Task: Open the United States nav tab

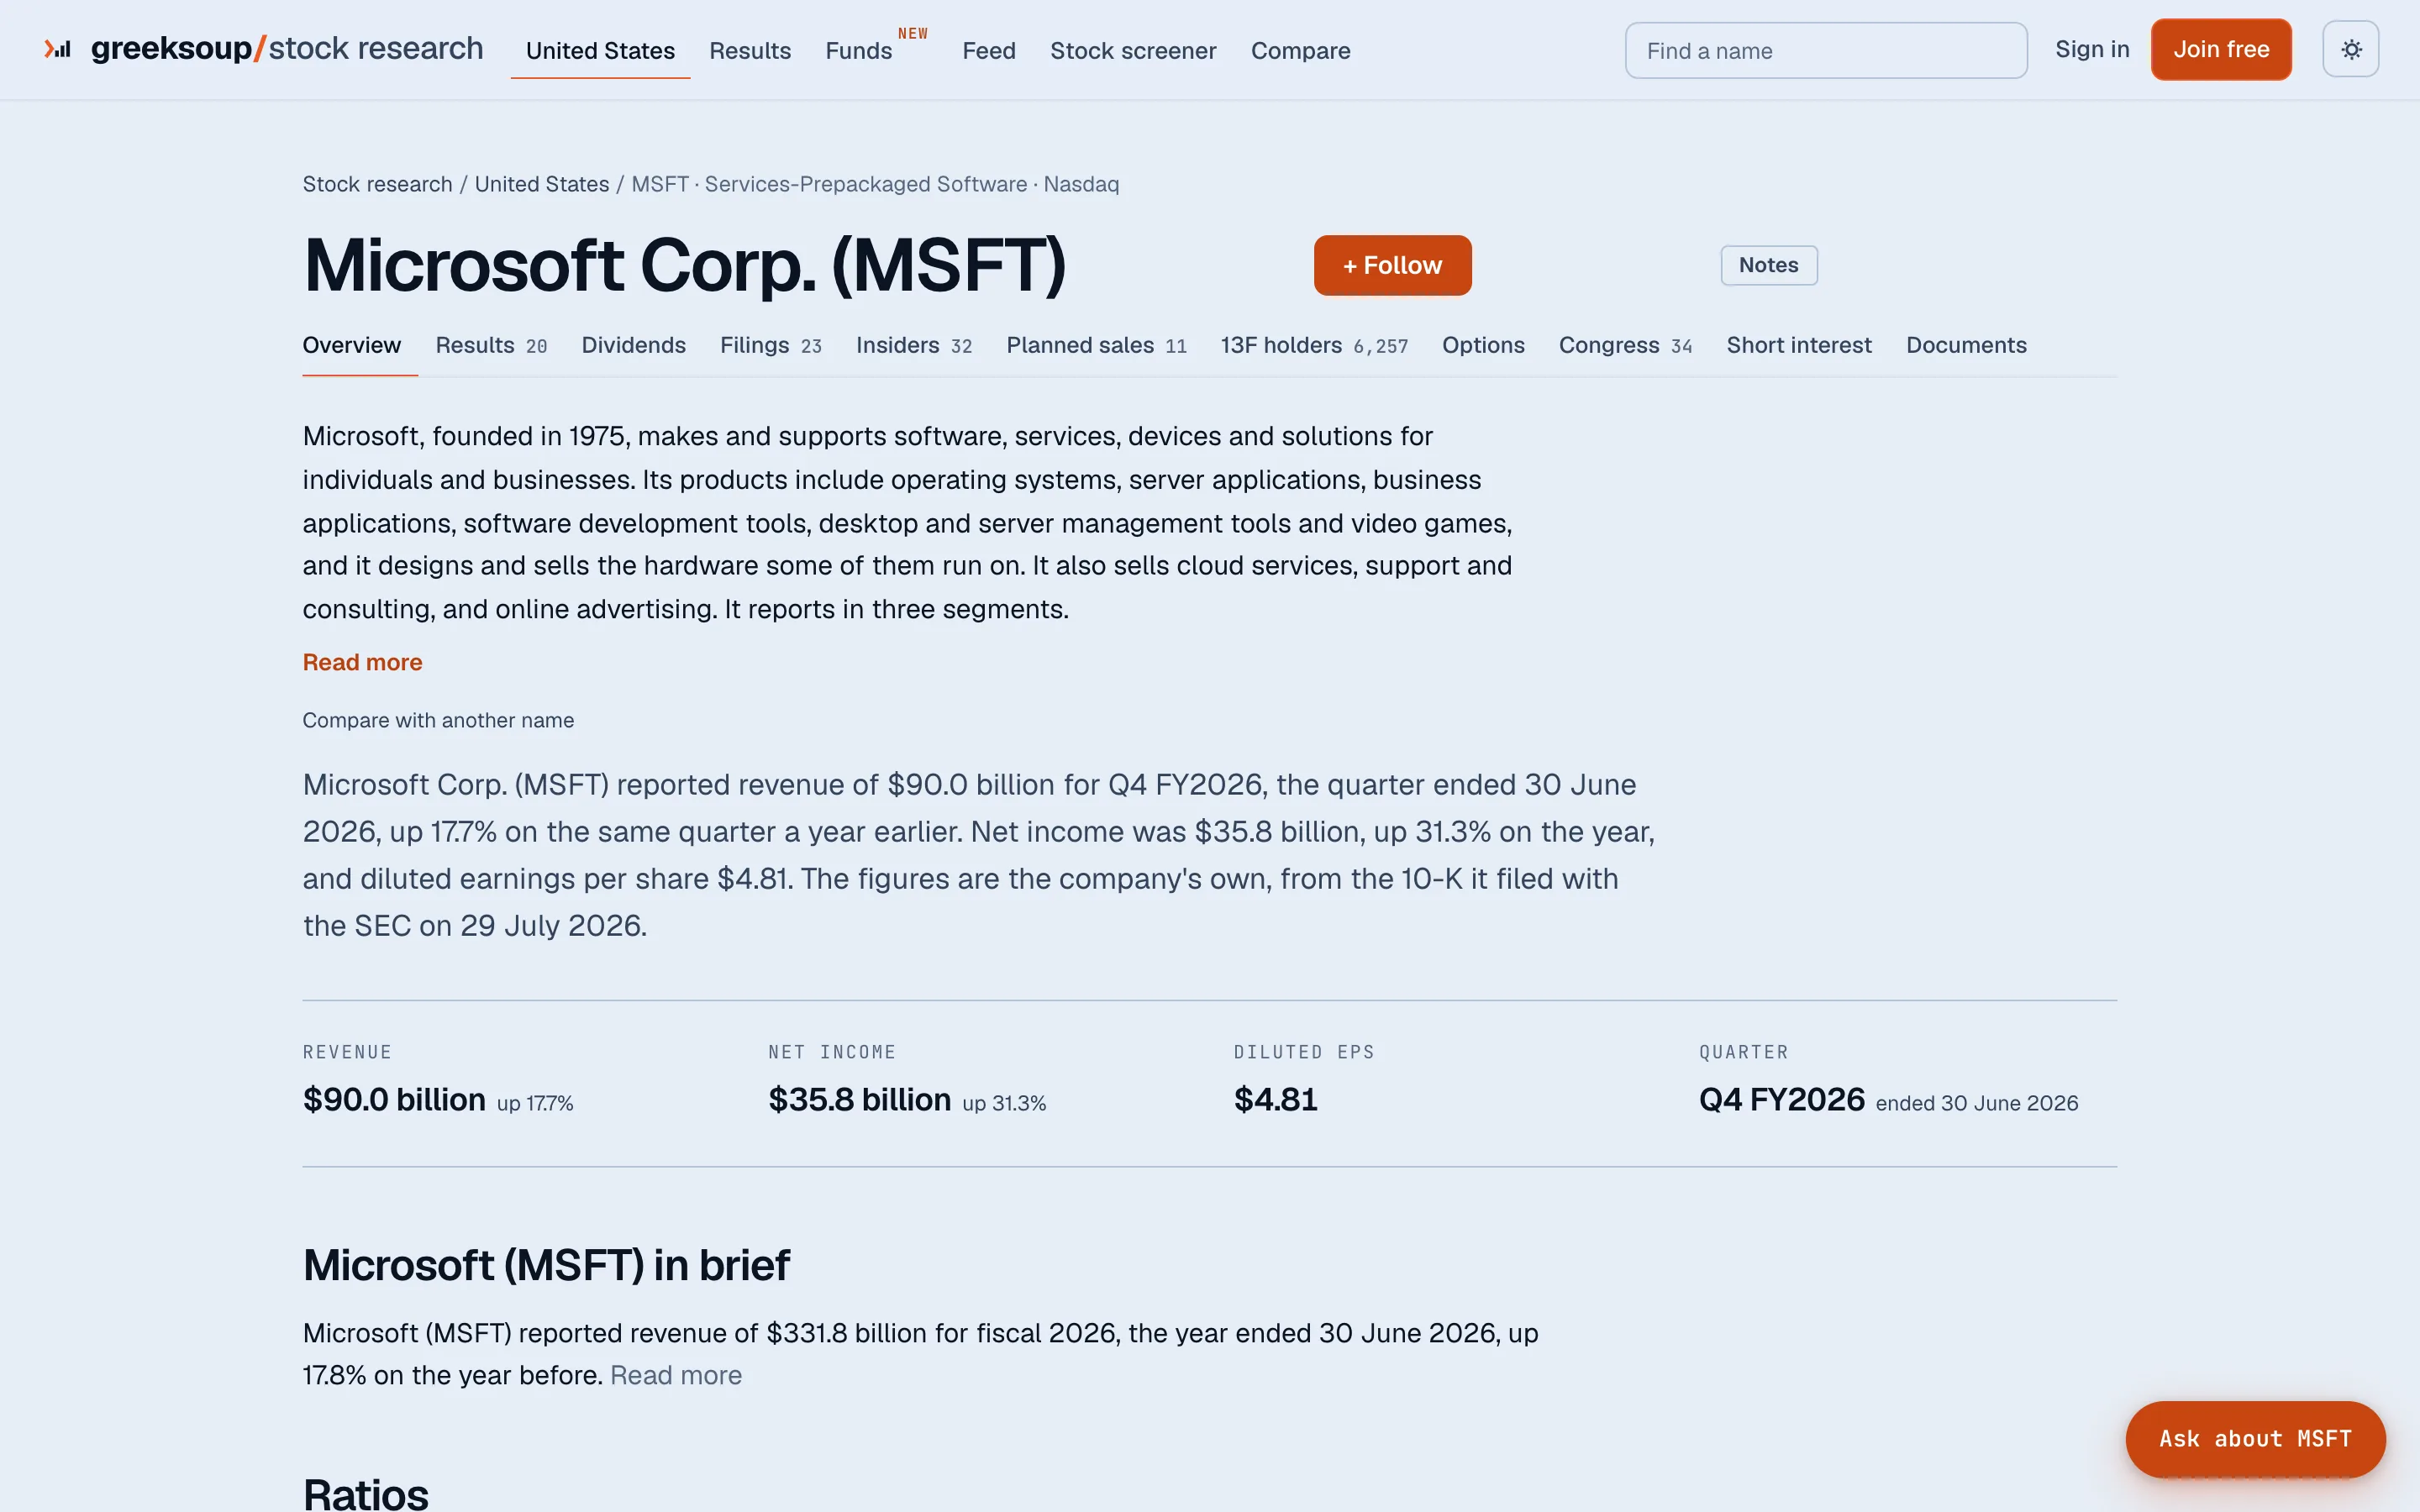Action: tap(600, 50)
